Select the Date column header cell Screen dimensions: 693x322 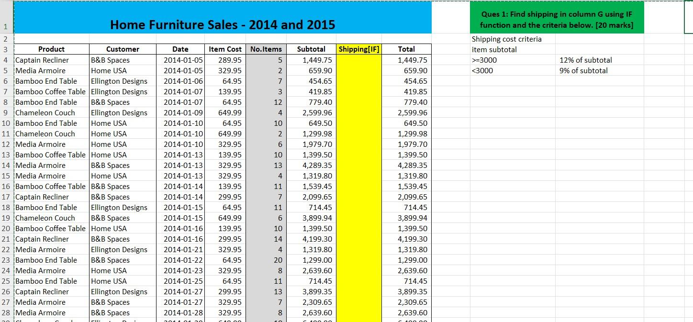point(180,49)
